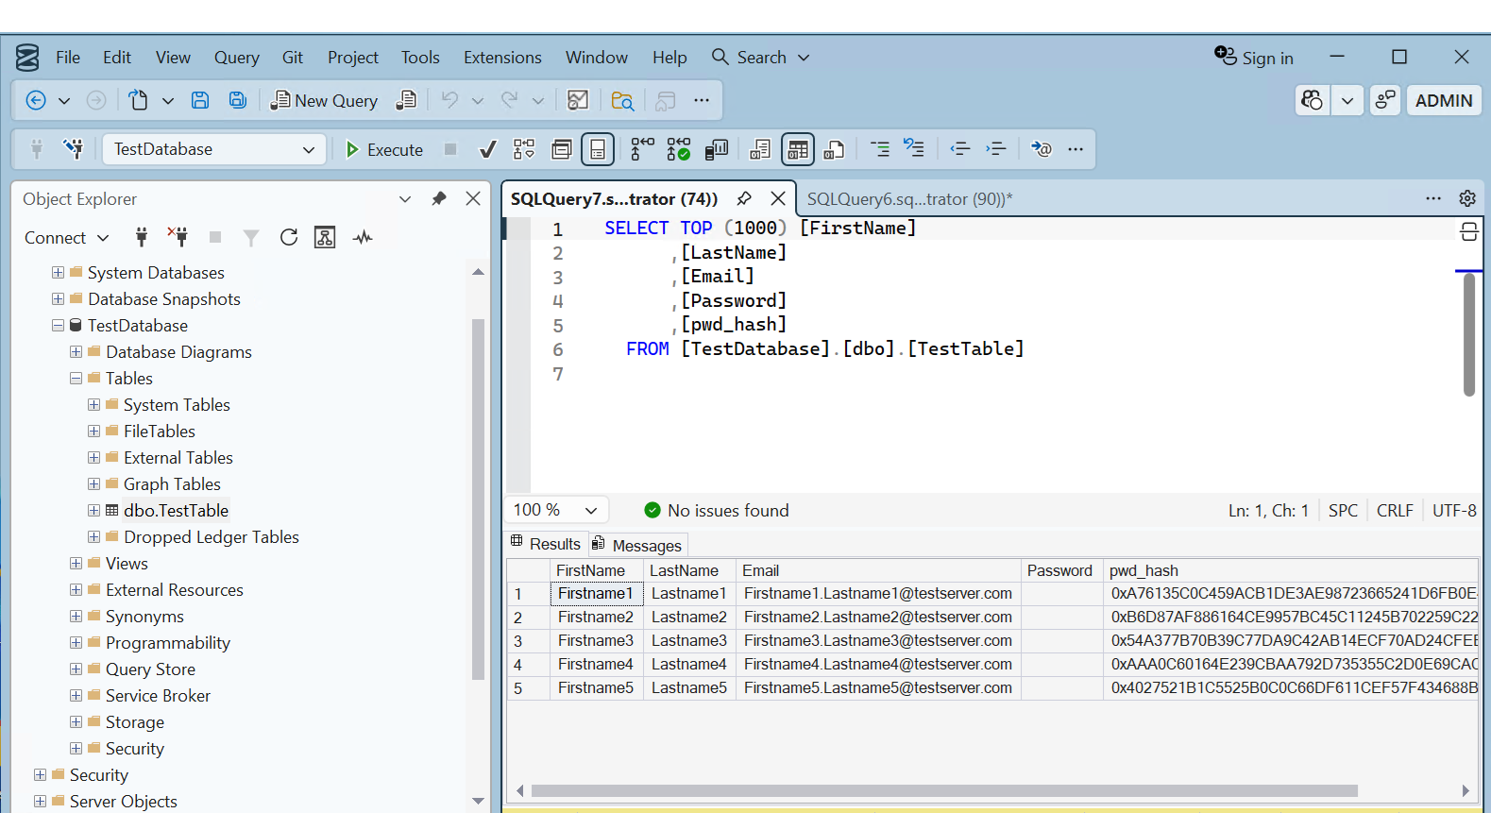The width and height of the screenshot is (1491, 813).
Task: Click Connect Object Explorer plug icon
Action: (x=142, y=237)
